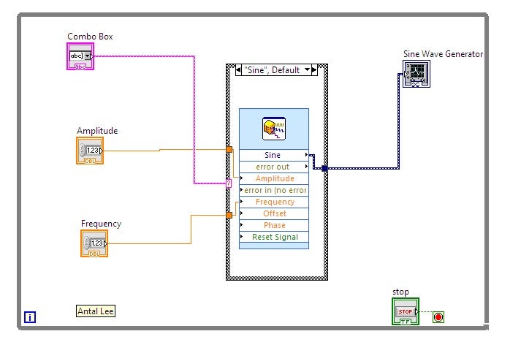The height and width of the screenshot is (353, 521).
Task: Click the Combo Box string terminal
Action: tap(80, 56)
